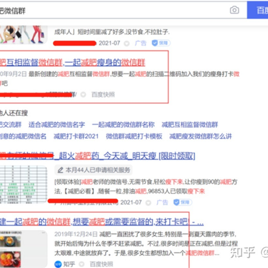The width and height of the screenshot is (268, 268).
Task: Click the blue 知乎 source icon
Action: 58,264
